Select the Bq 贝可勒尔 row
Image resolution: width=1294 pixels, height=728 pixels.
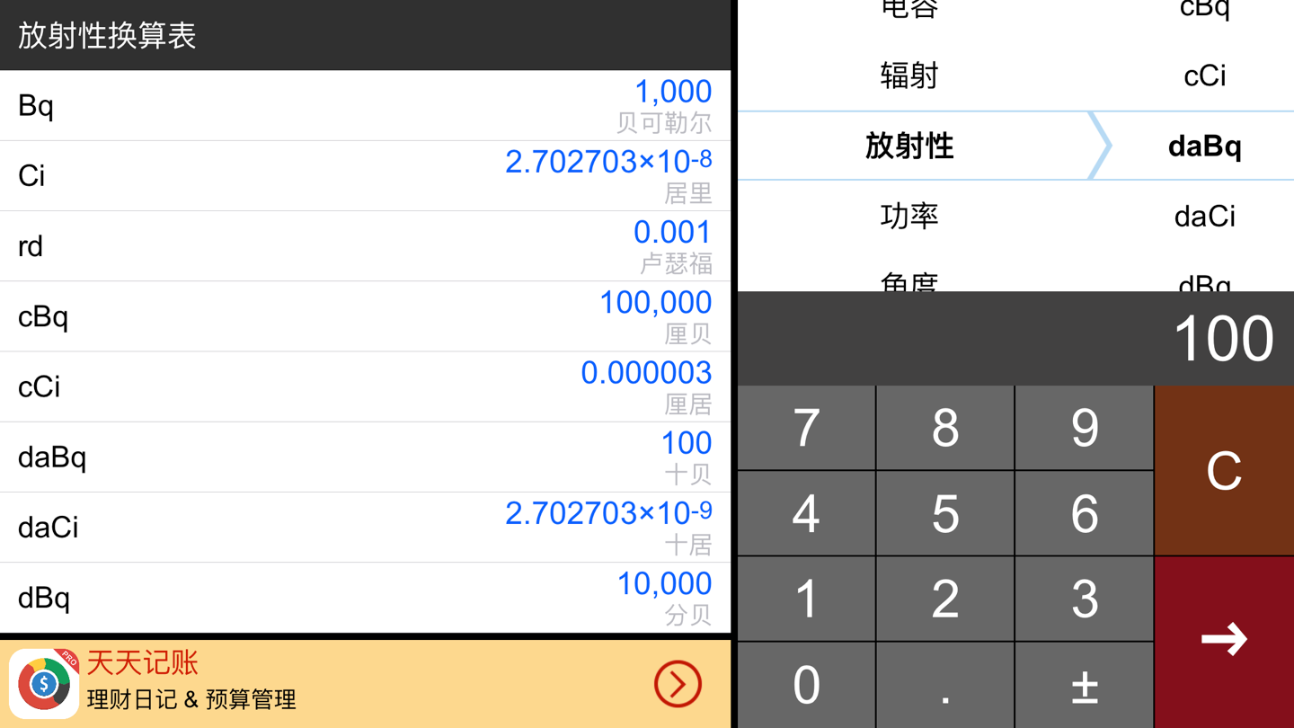coord(366,105)
